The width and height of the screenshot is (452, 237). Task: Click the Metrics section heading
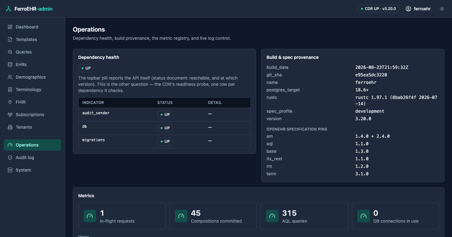[x=86, y=196]
